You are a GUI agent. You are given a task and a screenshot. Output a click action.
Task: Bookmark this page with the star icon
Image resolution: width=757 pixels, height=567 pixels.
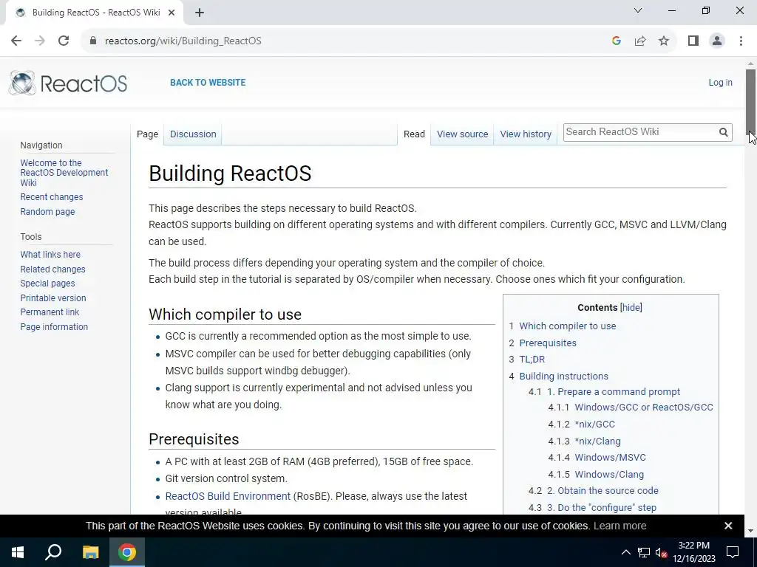pos(664,41)
